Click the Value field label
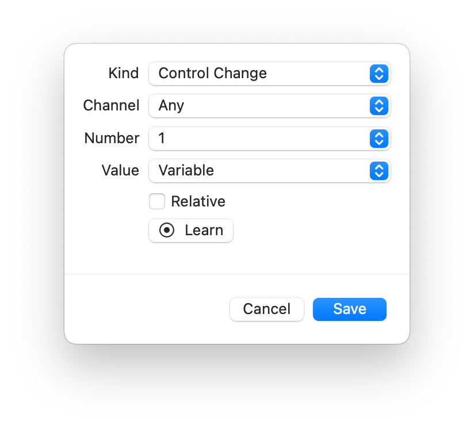 pyautogui.click(x=120, y=171)
